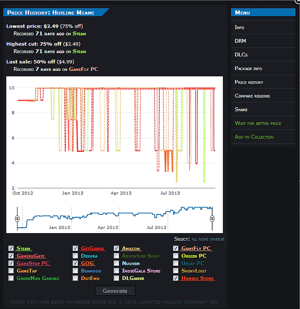Click the 'Last sale: 50% off' text
This screenshot has height=309, width=300.
point(31,62)
